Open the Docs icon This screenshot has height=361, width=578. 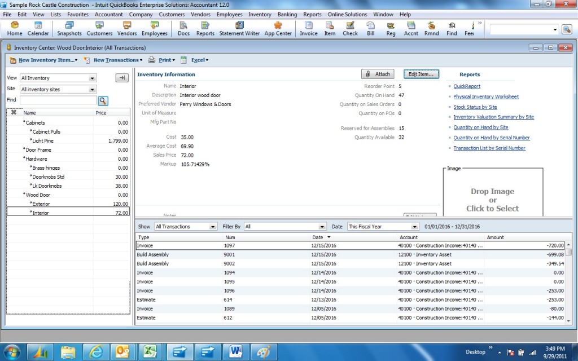pos(183,28)
